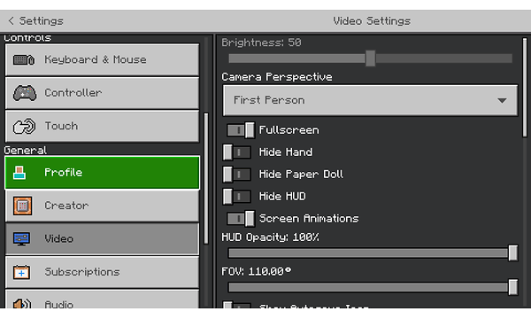Click the HUD Opacity slider track

click(x=370, y=253)
